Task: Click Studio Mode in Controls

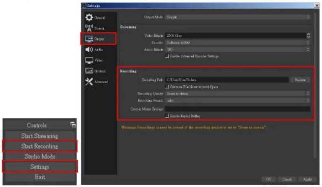Action: (40, 156)
